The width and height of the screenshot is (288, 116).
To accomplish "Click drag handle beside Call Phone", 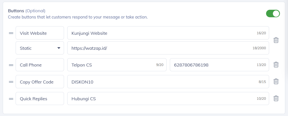I will (11, 65).
